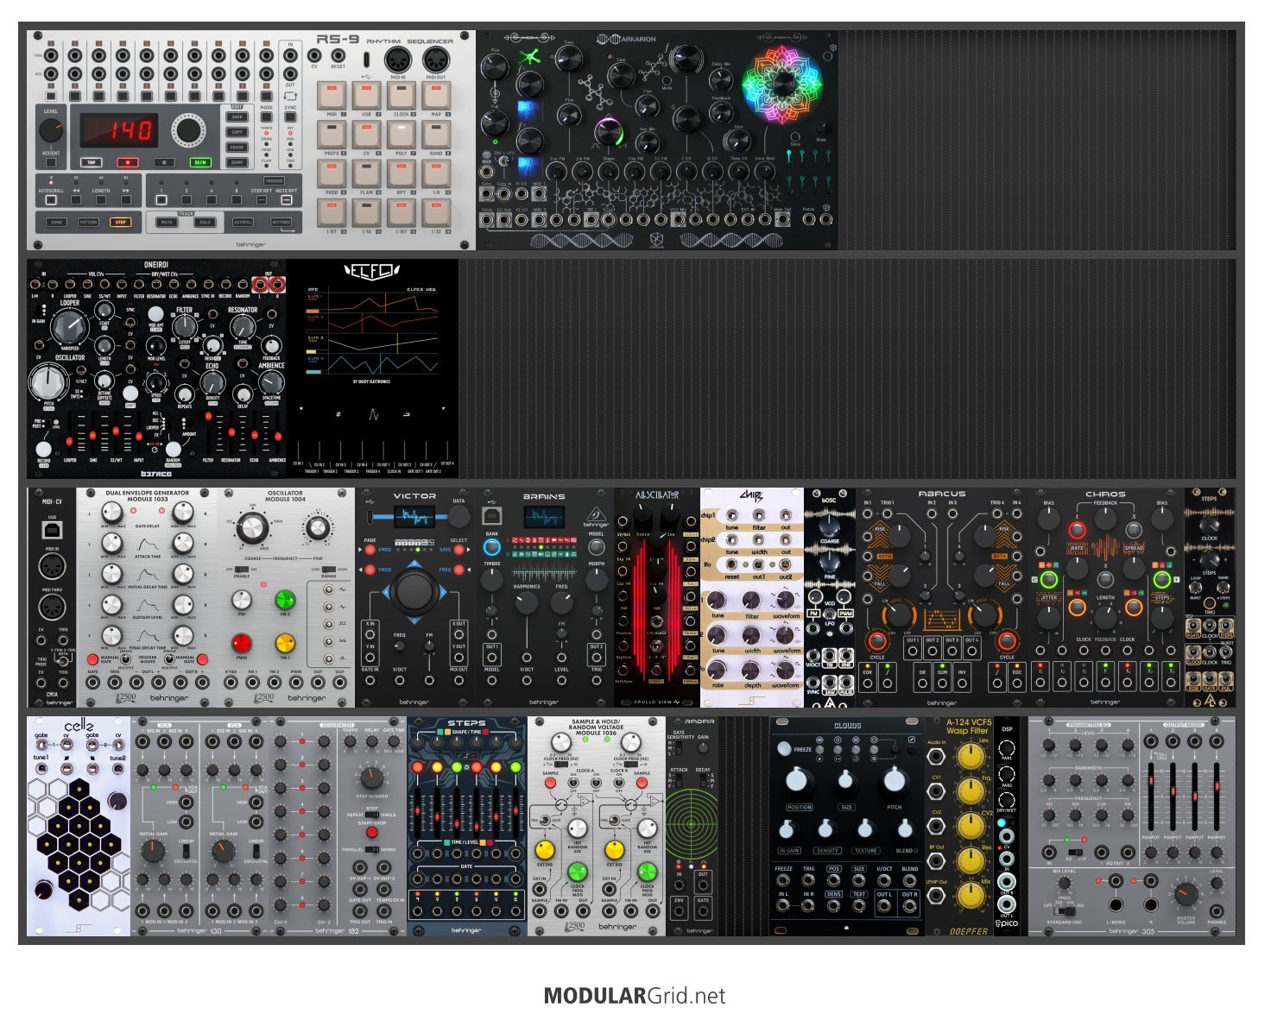Click the Victor DATA knob
1271x1014 pixels.
[458, 516]
